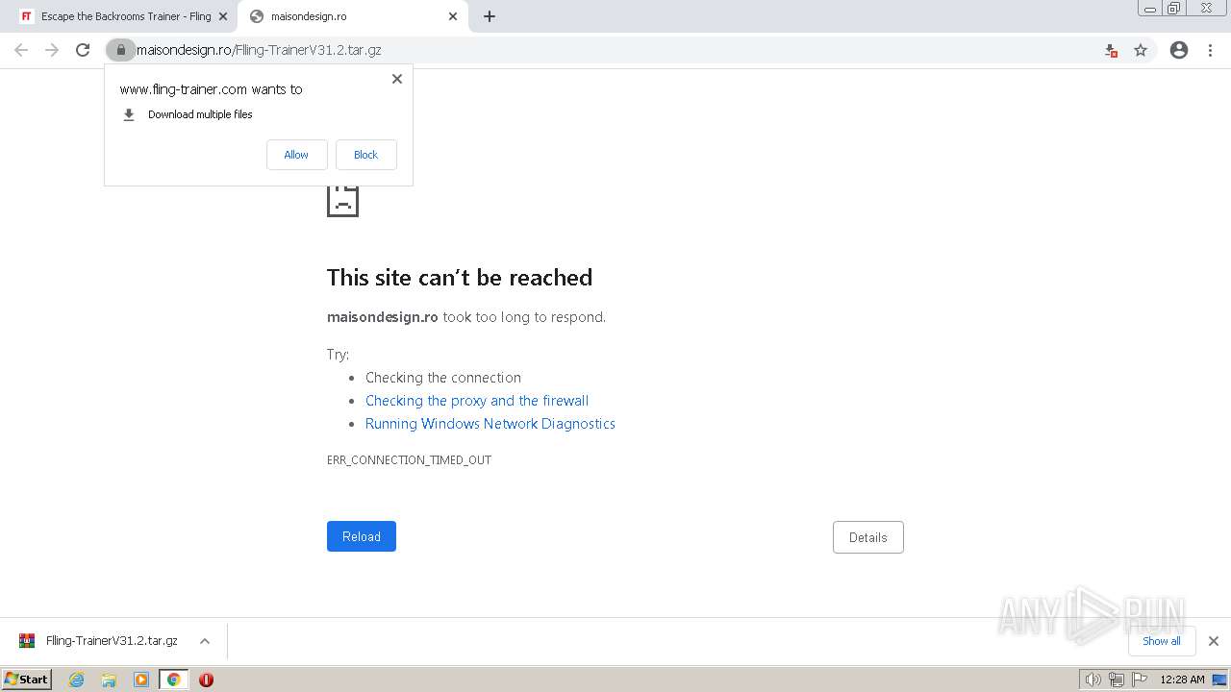
Task: Bookmark this page with the star icon
Action: pos(1141,50)
